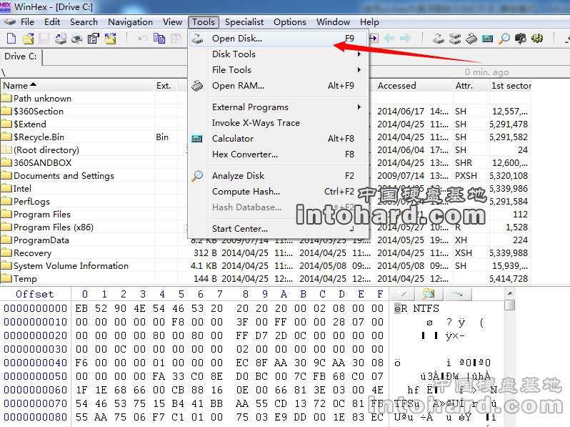Open the dropdown button above the hex text column
The height and width of the screenshot is (427, 570).
403,293
